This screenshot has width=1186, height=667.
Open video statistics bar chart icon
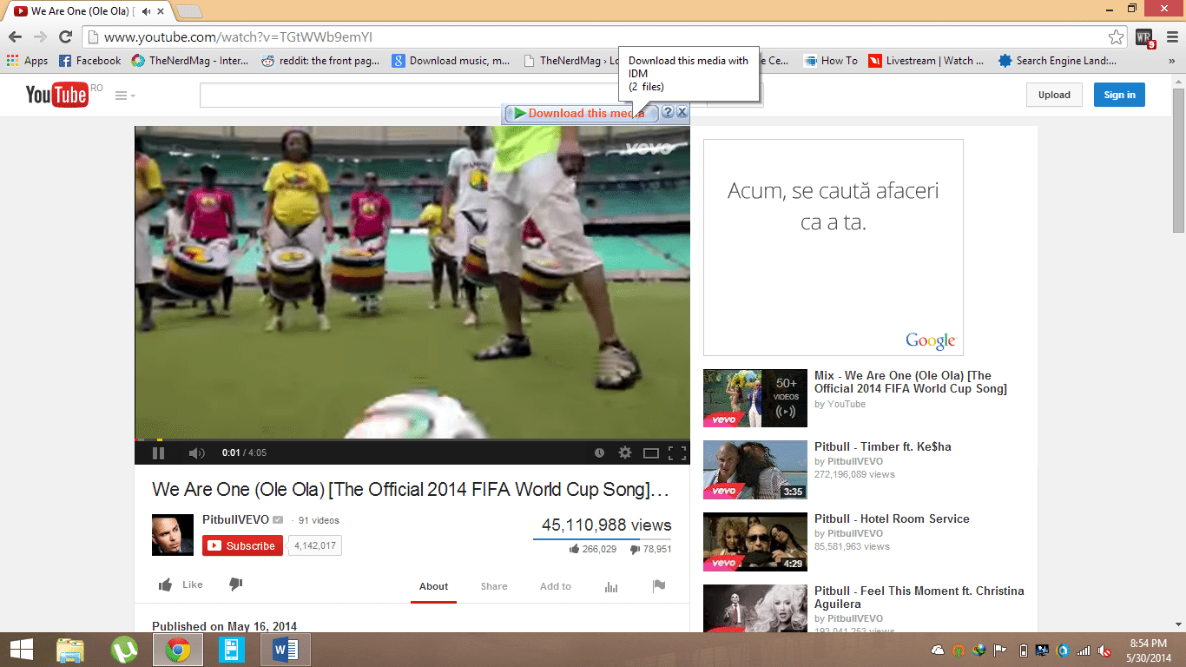[611, 586]
